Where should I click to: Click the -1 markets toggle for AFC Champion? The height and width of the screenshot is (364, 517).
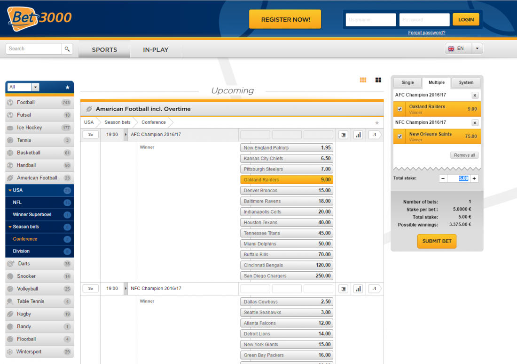pyautogui.click(x=375, y=135)
